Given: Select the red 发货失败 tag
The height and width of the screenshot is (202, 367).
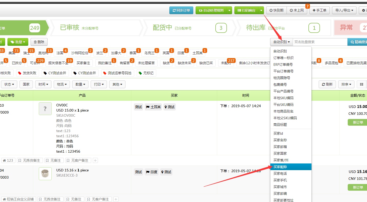Looking at the screenshot, I should click(x=28, y=73).
